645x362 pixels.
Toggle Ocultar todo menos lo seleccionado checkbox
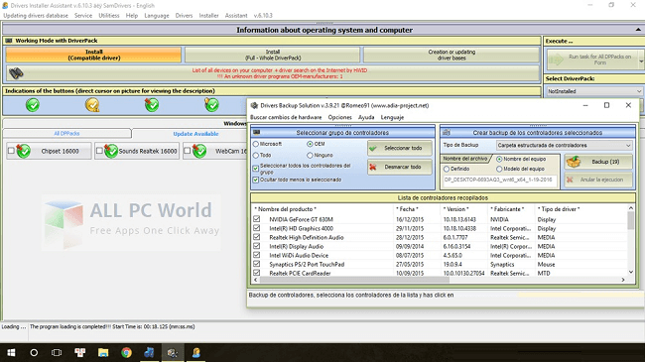[x=256, y=180]
